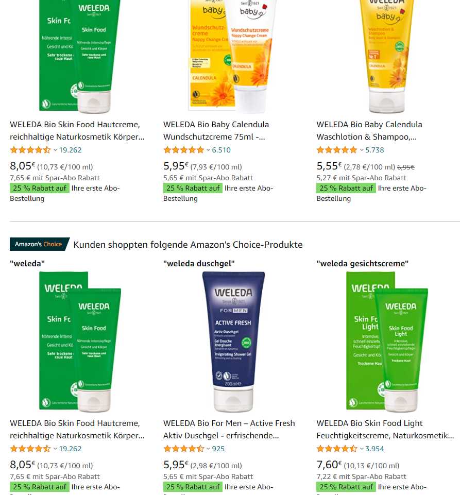This screenshot has height=495, width=460.
Task: Click the 5,55€ price of Baby Waschlotion
Action: point(329,166)
